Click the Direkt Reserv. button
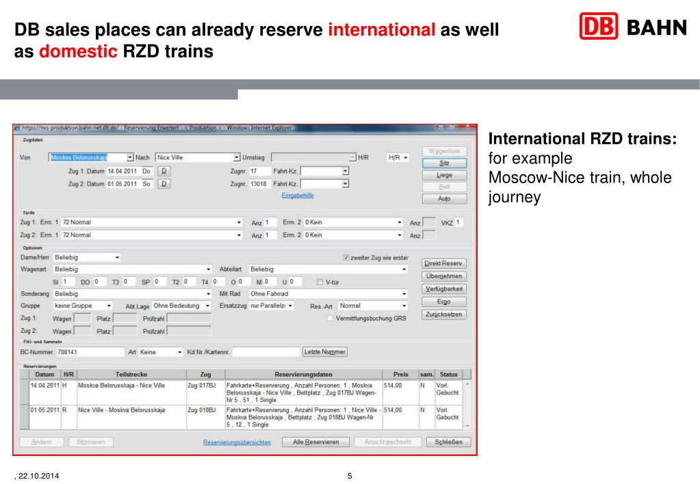Image resolution: width=700 pixels, height=484 pixels. point(443,264)
